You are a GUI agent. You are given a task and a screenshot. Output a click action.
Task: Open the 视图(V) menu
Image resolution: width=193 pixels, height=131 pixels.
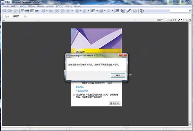pos(31,6)
